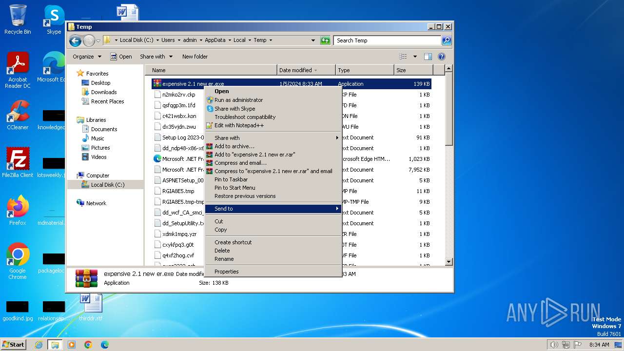Click New folder button

tap(195, 57)
